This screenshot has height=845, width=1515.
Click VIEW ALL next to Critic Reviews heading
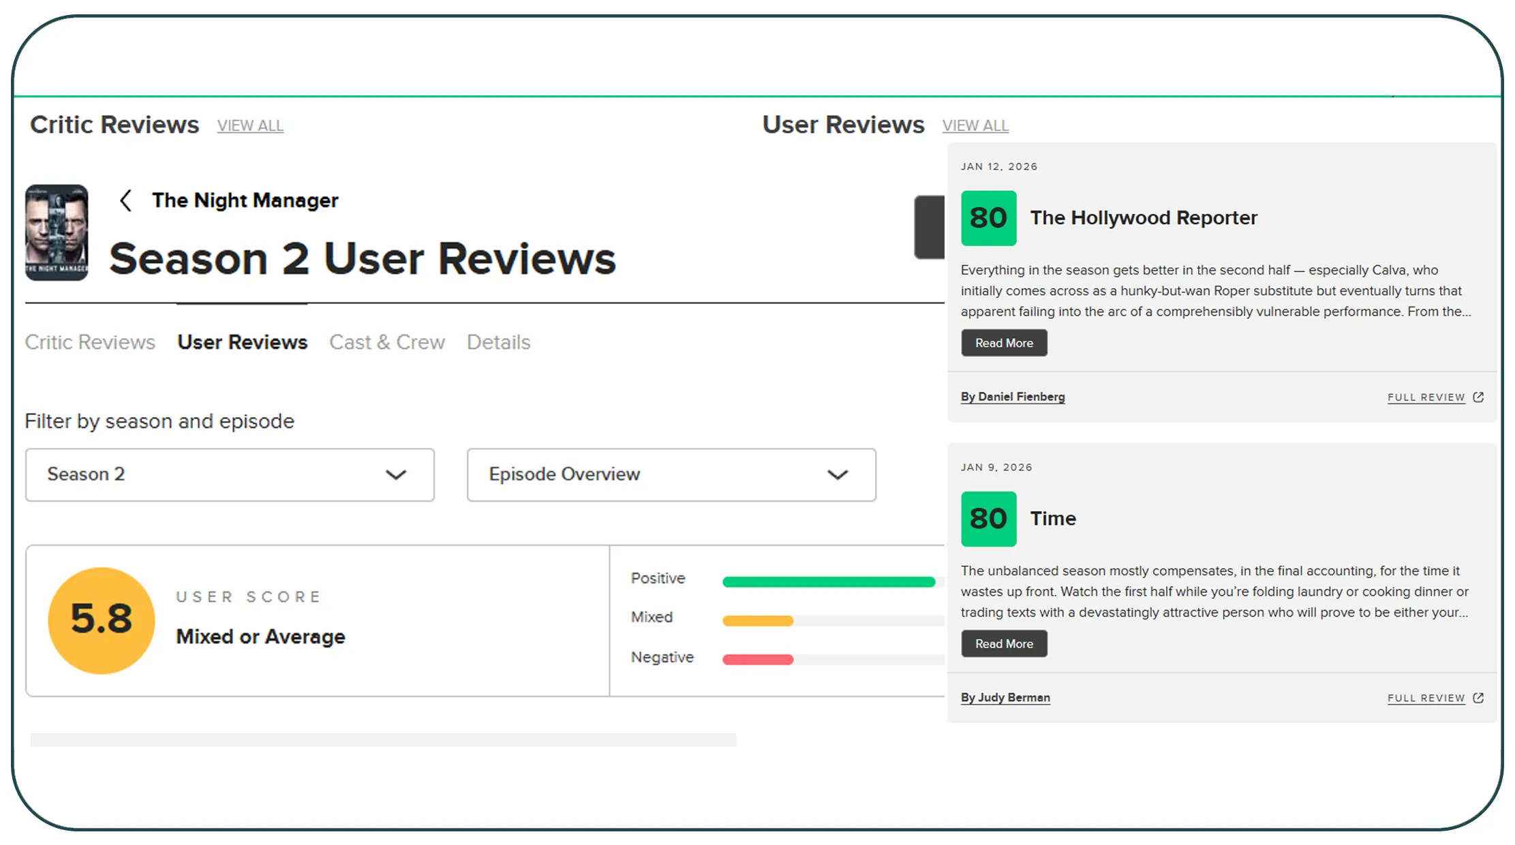[250, 126]
